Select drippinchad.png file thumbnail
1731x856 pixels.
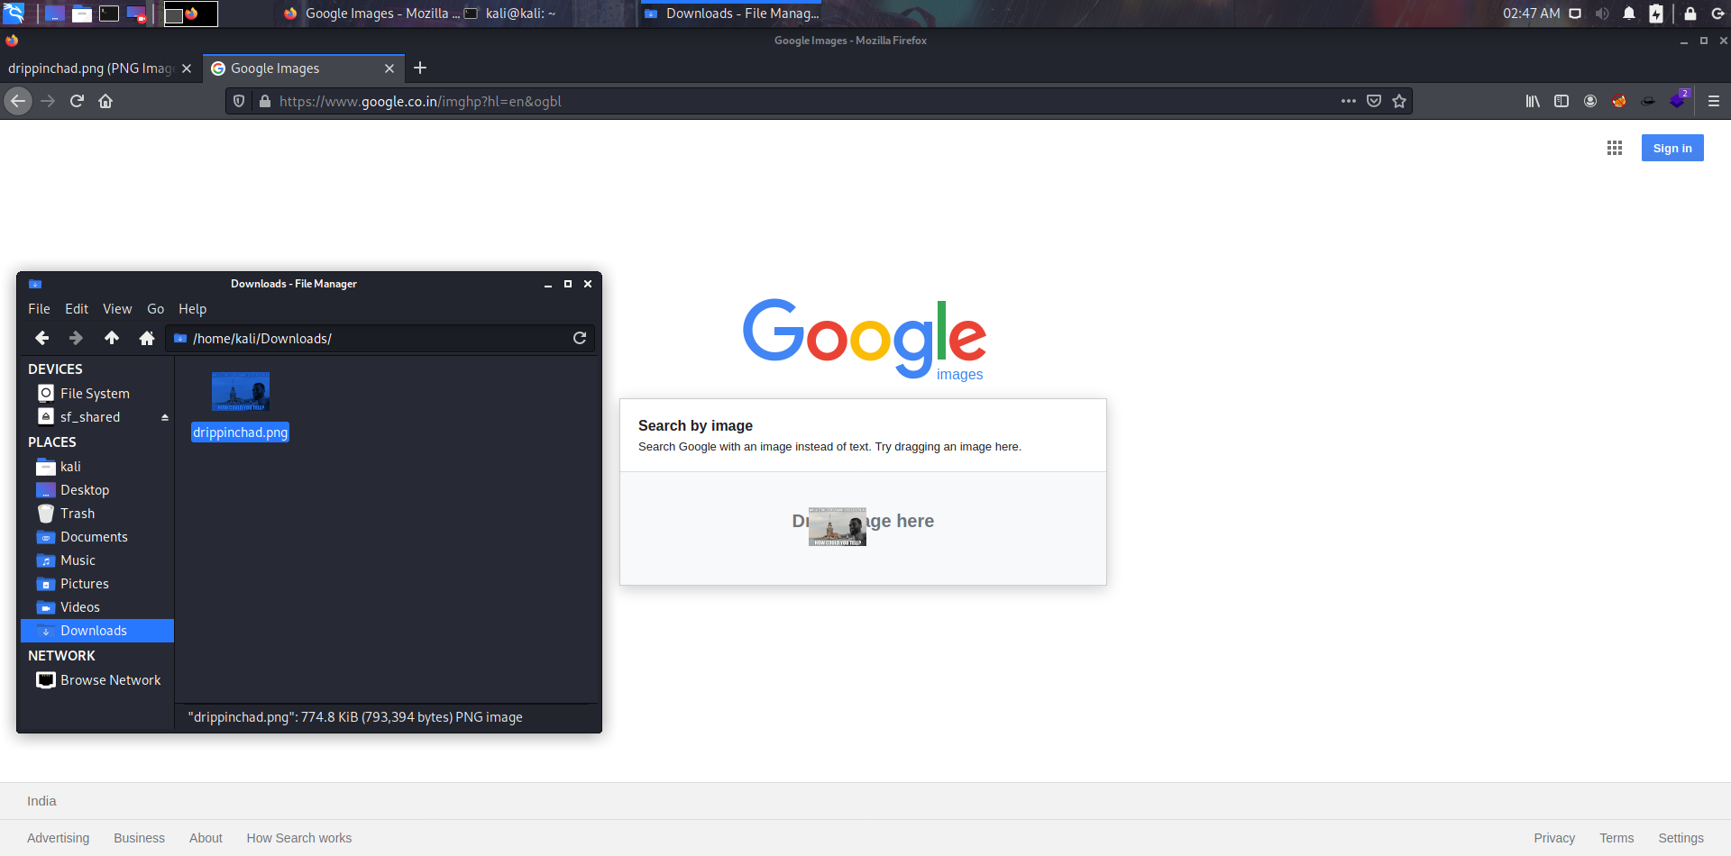pyautogui.click(x=241, y=392)
